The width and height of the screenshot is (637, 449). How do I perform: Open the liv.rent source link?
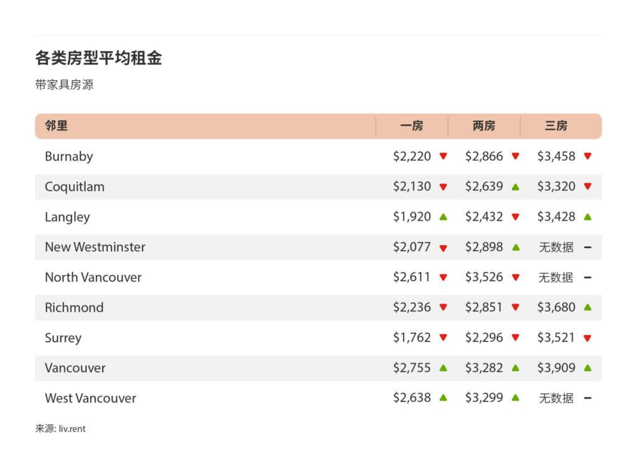tap(73, 428)
